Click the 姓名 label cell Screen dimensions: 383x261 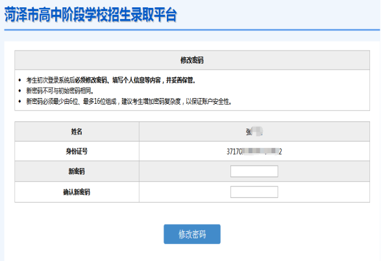(77, 132)
